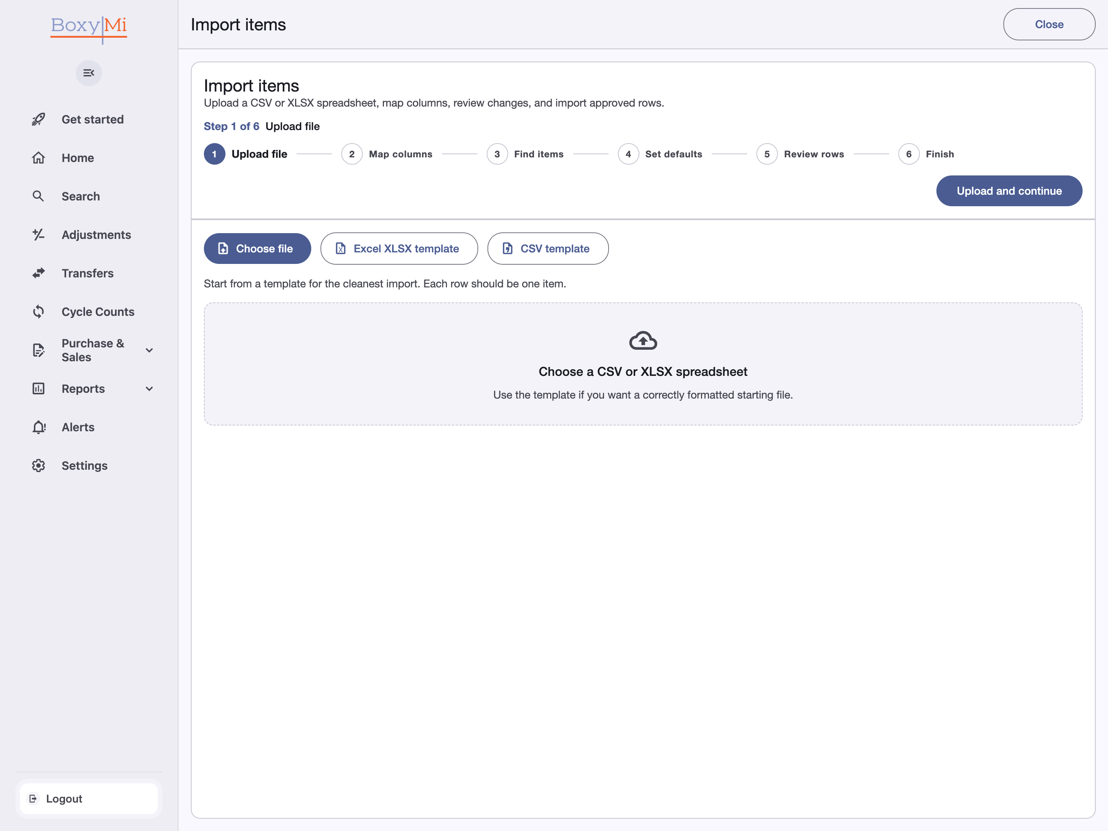Click the Search magnifier icon
The height and width of the screenshot is (831, 1108).
38,196
